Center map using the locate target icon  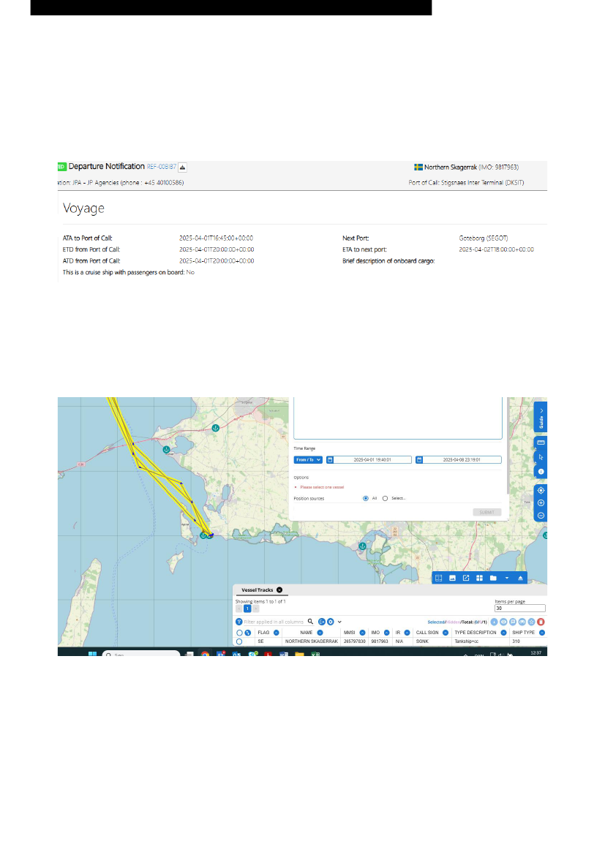pyautogui.click(x=541, y=490)
